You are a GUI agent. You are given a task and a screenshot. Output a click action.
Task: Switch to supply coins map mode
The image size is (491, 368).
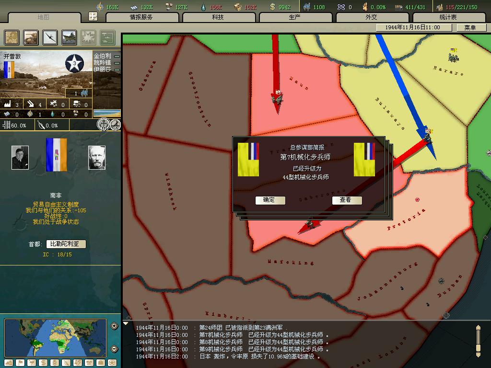coord(55,363)
